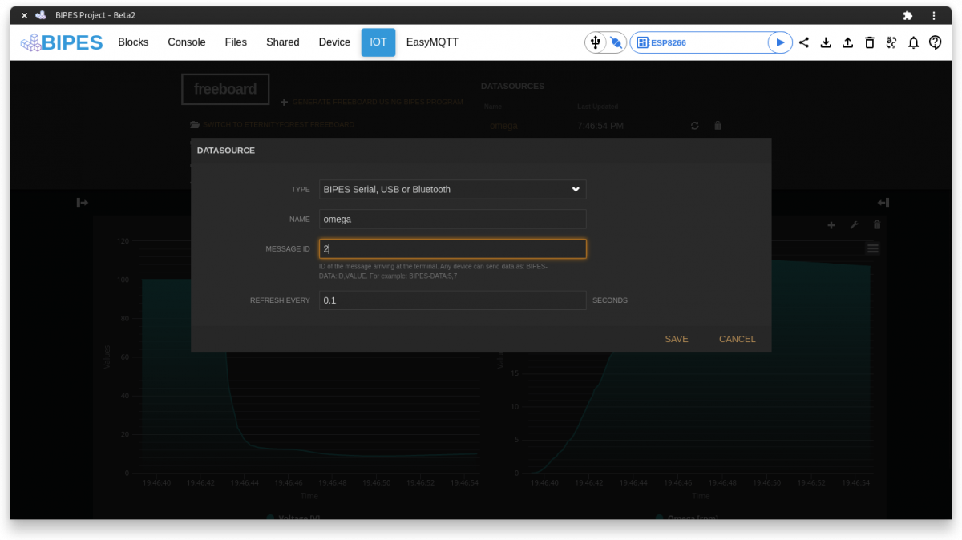The width and height of the screenshot is (962, 540).
Task: Click the upload project icon
Action: 847,42
